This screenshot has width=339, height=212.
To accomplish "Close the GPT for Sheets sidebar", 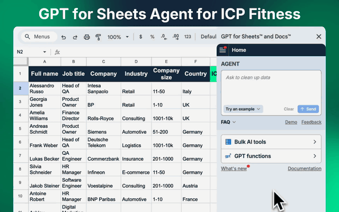I will pos(319,37).
